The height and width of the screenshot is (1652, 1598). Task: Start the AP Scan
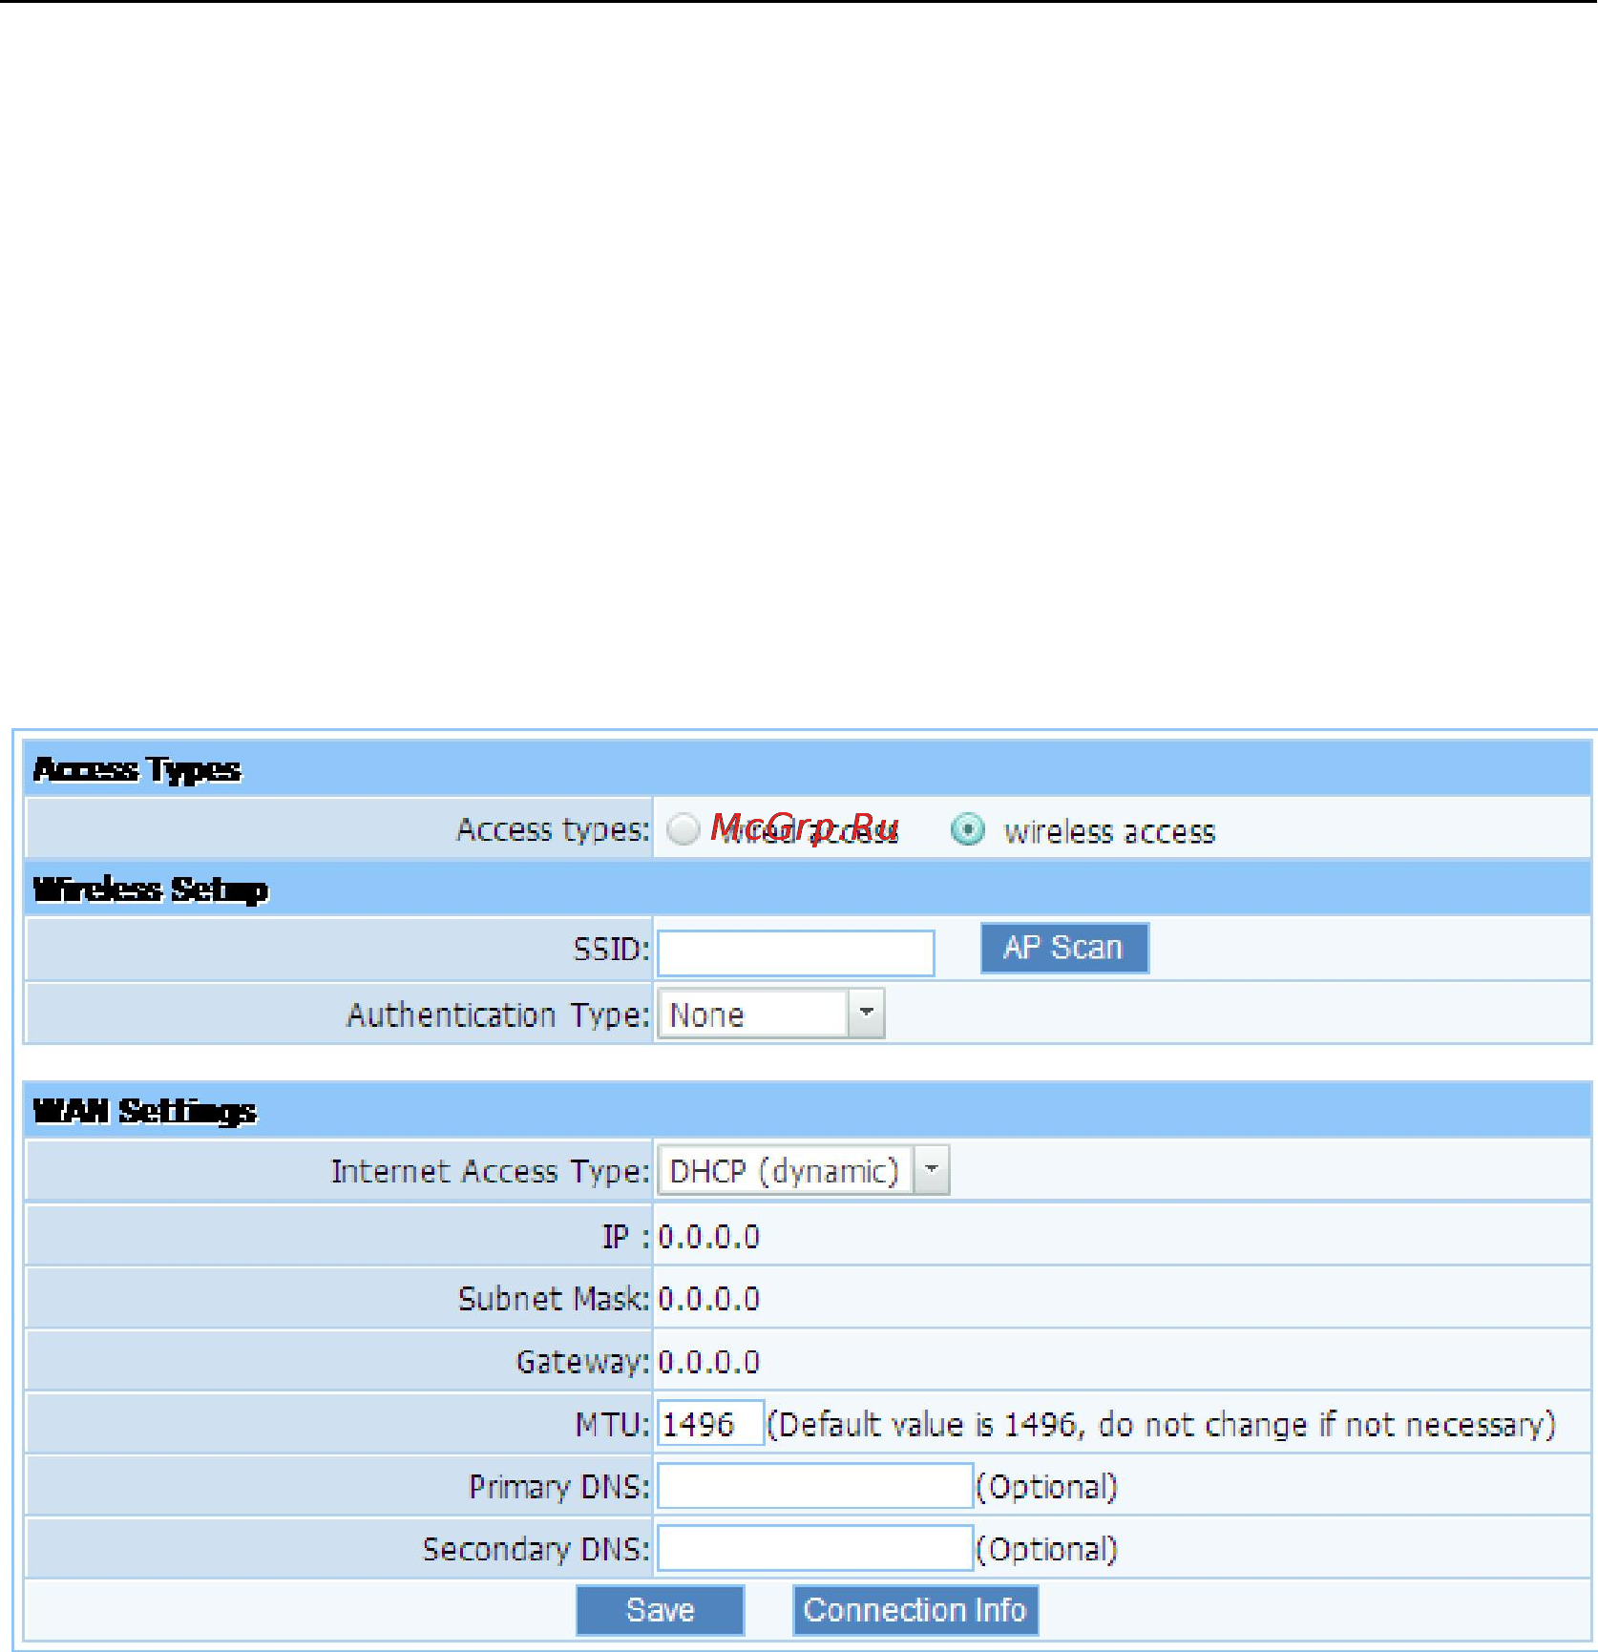[x=1064, y=948]
